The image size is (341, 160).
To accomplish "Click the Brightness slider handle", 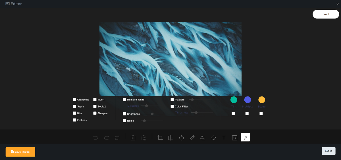I will click(152, 114).
